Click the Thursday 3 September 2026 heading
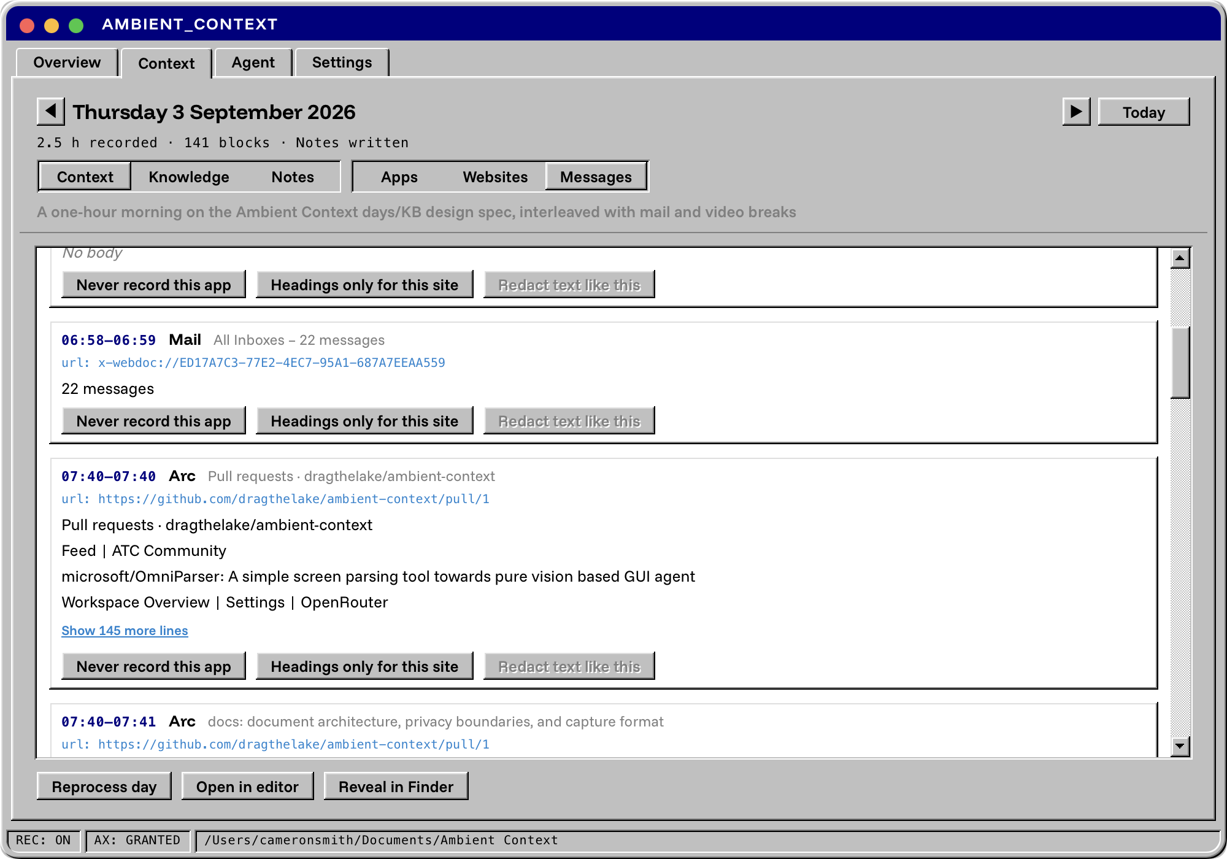1227x859 pixels. click(214, 112)
